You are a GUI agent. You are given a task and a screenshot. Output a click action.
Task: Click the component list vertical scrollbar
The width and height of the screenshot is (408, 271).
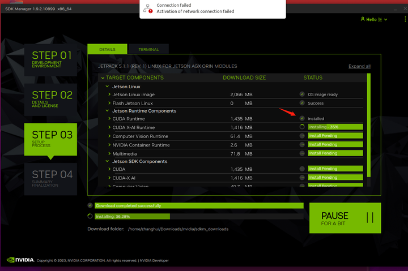pos(368,125)
